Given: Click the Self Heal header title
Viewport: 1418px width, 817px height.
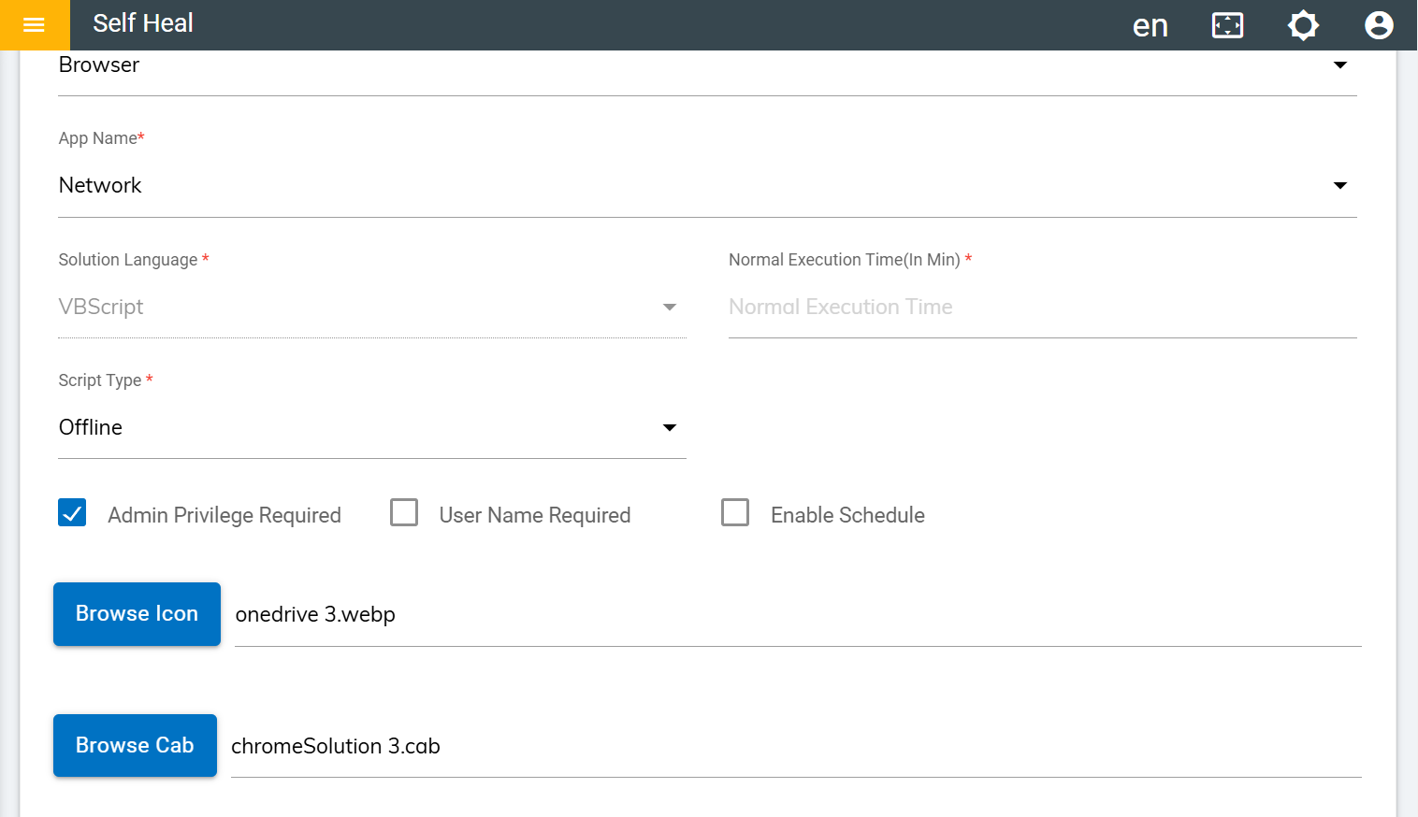Looking at the screenshot, I should coord(143,23).
